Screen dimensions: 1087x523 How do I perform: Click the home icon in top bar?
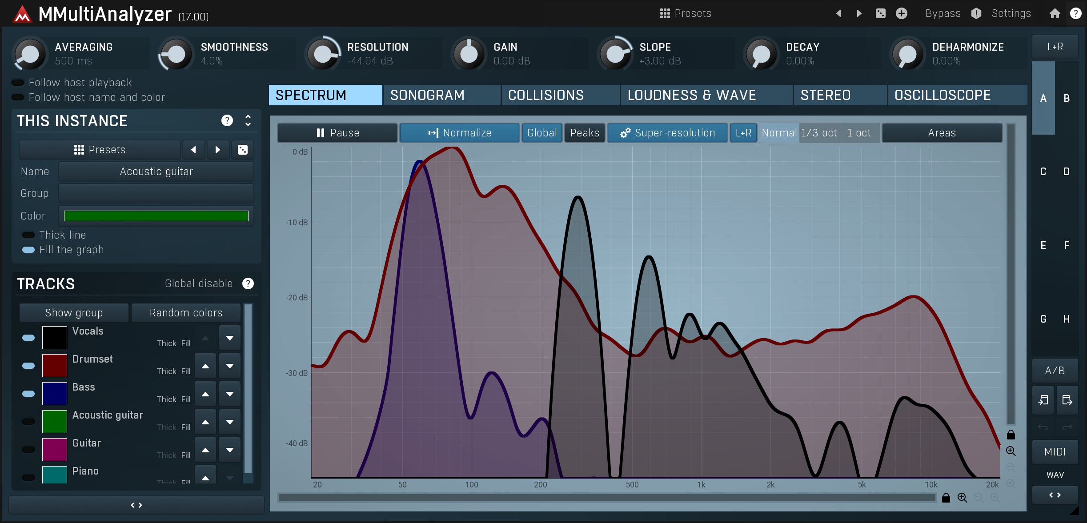click(1055, 13)
